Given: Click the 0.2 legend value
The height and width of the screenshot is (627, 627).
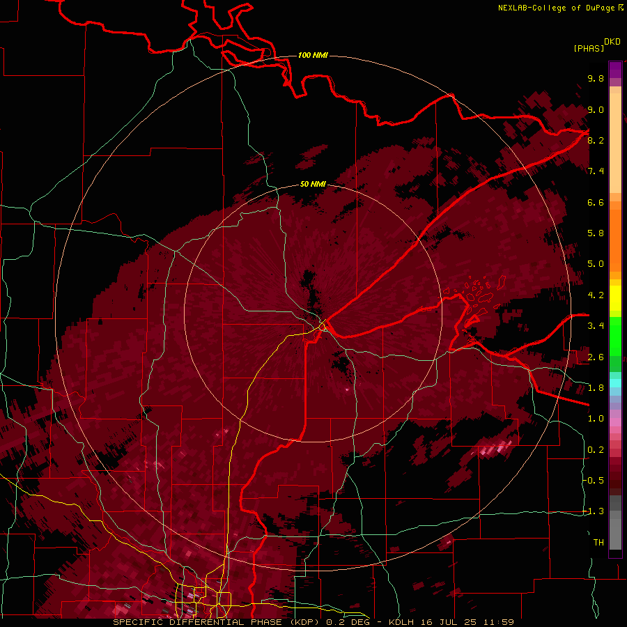Looking at the screenshot, I should pos(596,450).
